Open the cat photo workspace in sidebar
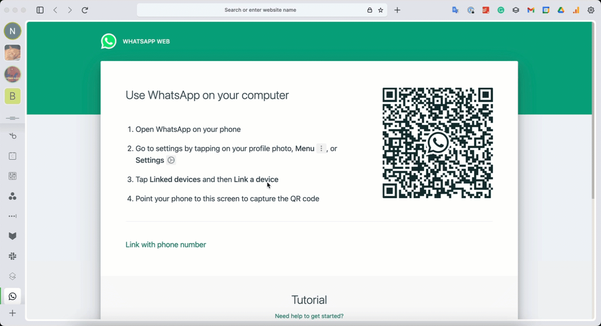This screenshot has width=601, height=326. [x=13, y=53]
